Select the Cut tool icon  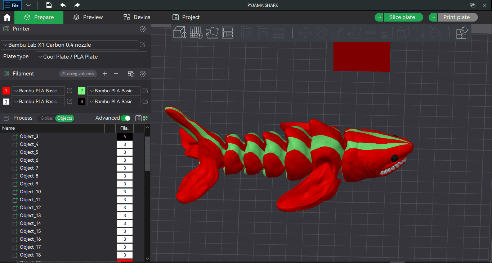pyautogui.click(x=371, y=33)
